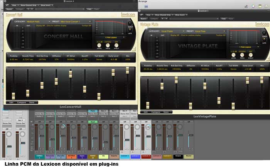Click the Lexicon logo in Vintage Plate
The height and width of the screenshot is (168, 270).
pos(262,24)
